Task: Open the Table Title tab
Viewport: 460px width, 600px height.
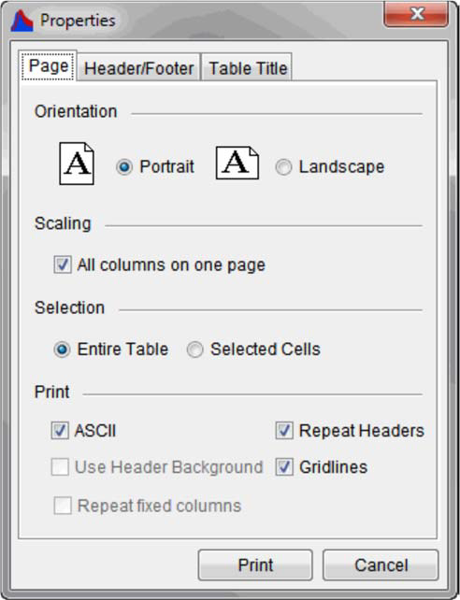Action: [247, 67]
